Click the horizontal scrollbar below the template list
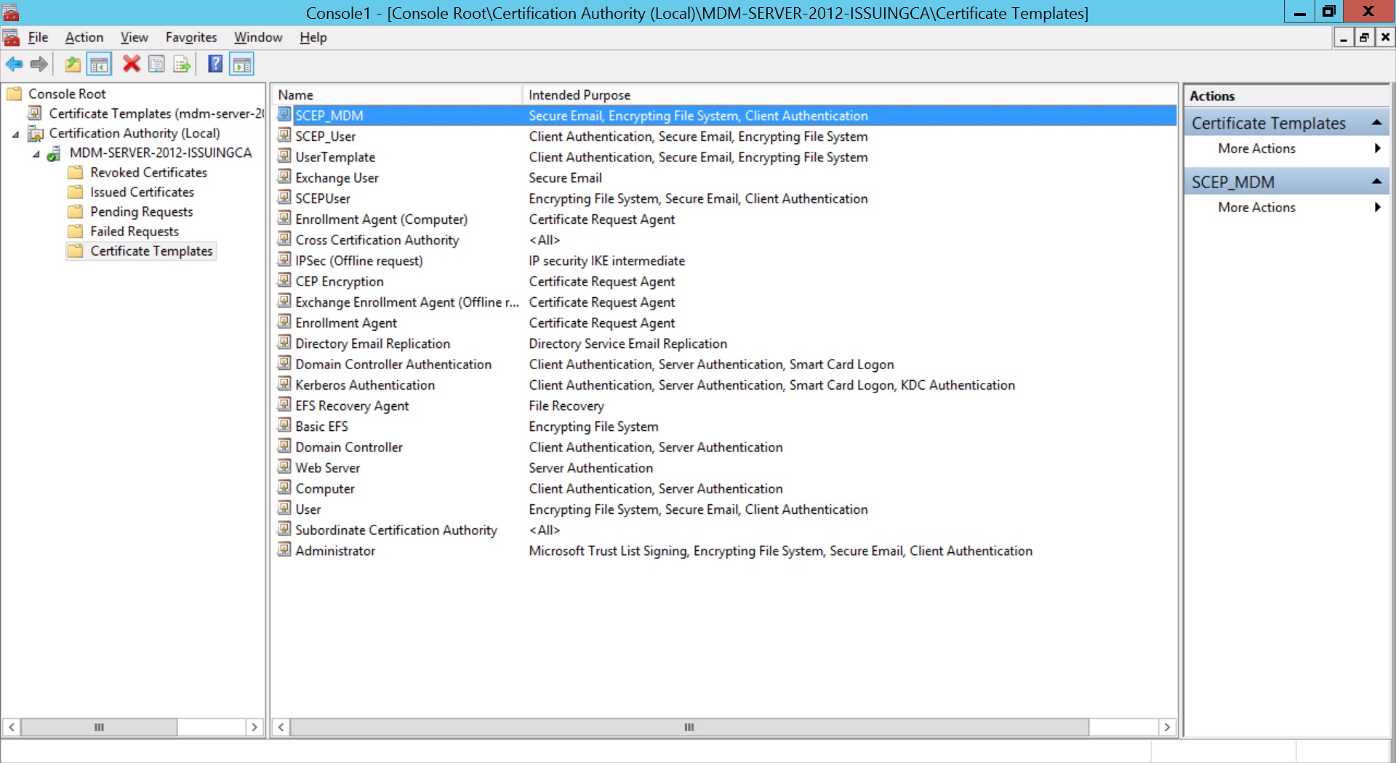 [x=688, y=727]
